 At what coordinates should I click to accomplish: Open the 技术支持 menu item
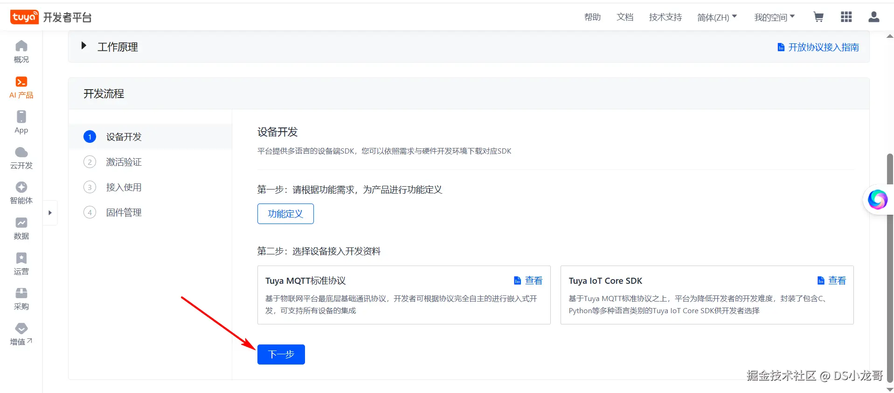tap(665, 17)
